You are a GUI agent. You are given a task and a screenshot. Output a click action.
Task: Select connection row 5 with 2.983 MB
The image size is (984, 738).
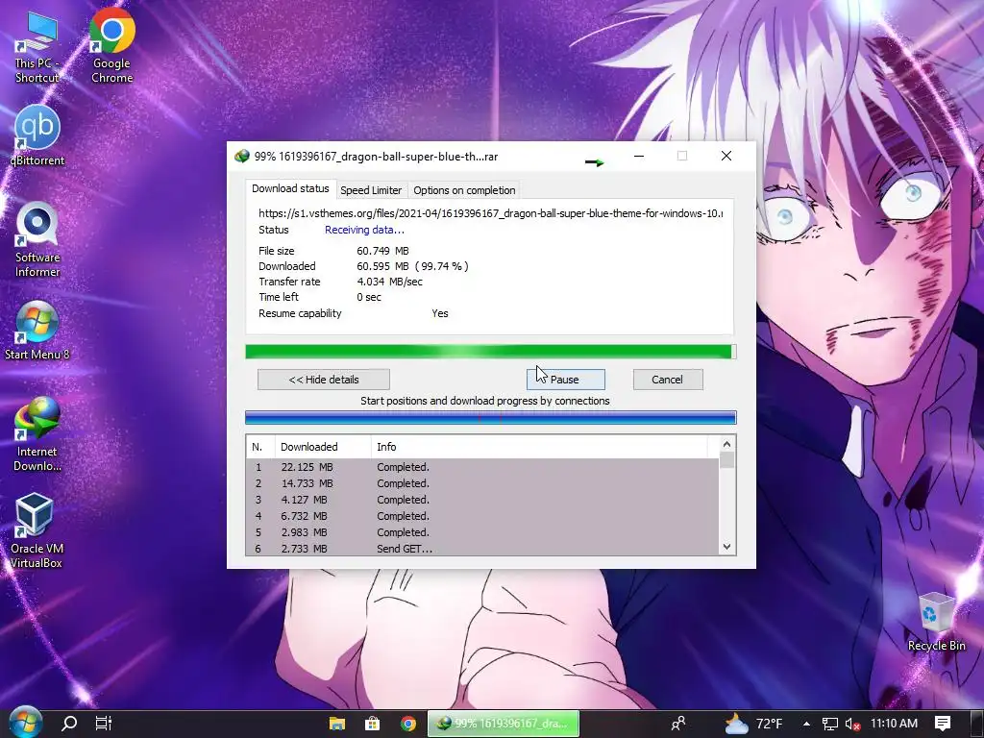coord(482,532)
